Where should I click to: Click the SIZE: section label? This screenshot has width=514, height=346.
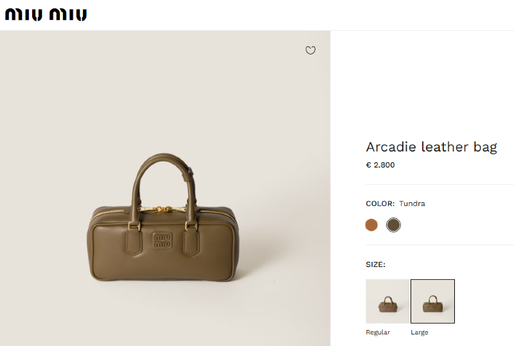[x=376, y=264]
